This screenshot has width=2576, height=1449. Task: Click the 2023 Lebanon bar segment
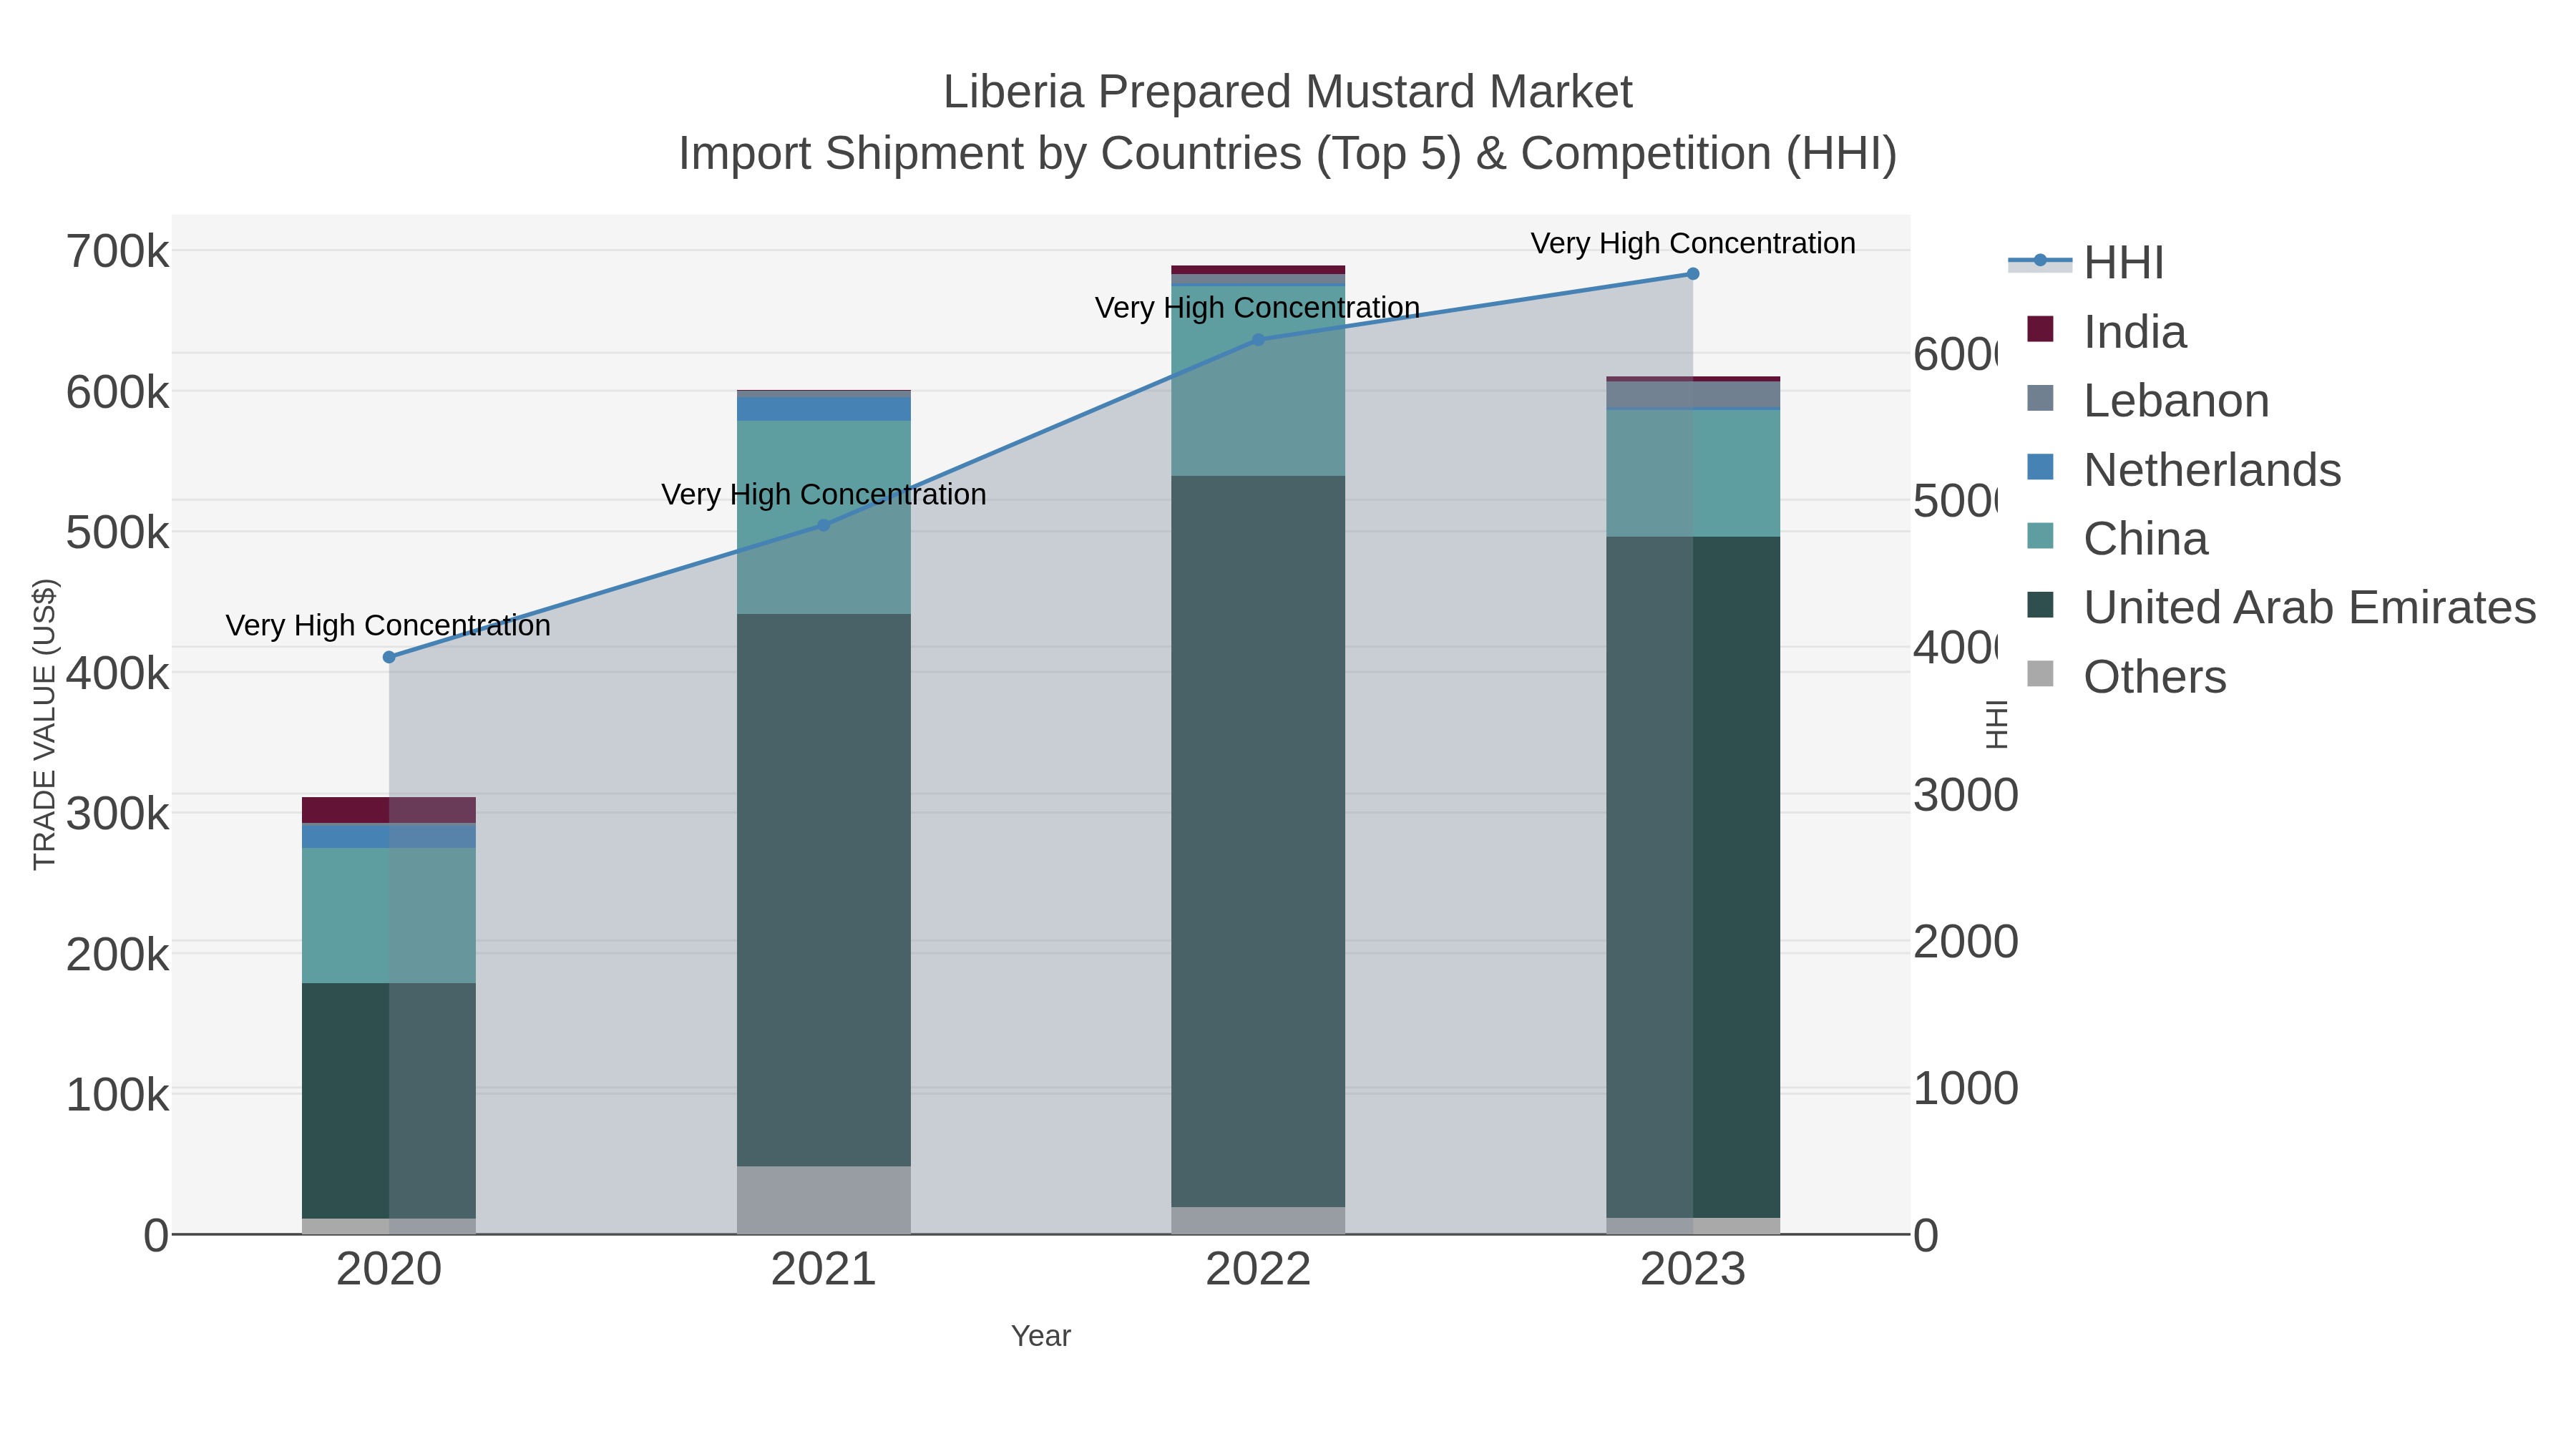point(1693,395)
